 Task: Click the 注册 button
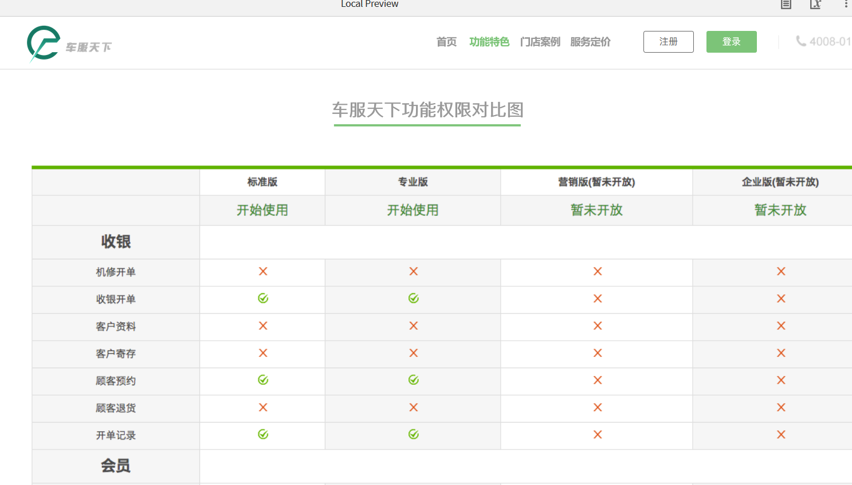tap(668, 42)
